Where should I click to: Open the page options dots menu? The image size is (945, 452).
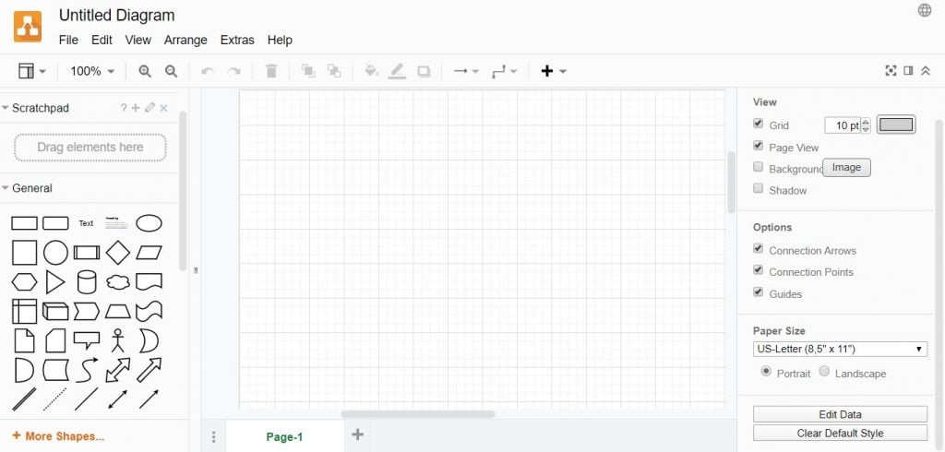[213, 437]
